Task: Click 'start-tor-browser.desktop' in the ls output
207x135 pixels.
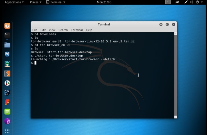Action: click(69, 52)
